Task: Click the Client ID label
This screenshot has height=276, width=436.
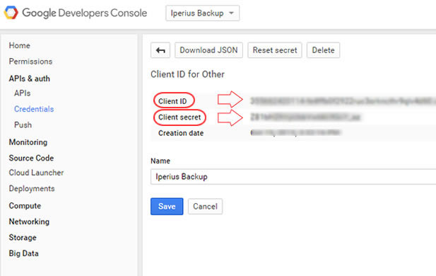Action: click(x=172, y=101)
